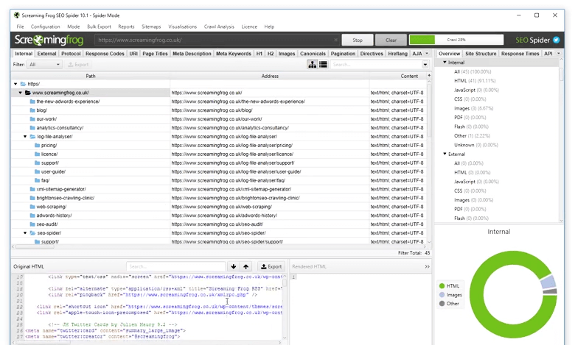
Task: Click the Other grey legend swatch
Action: (x=442, y=303)
